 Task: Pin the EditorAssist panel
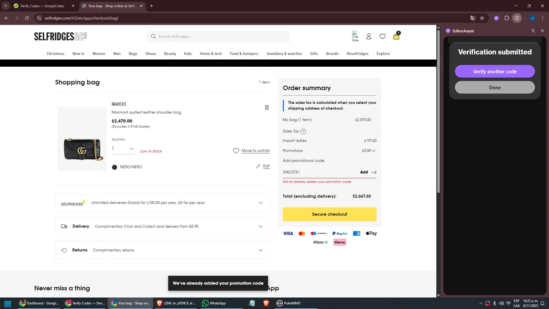[533, 31]
